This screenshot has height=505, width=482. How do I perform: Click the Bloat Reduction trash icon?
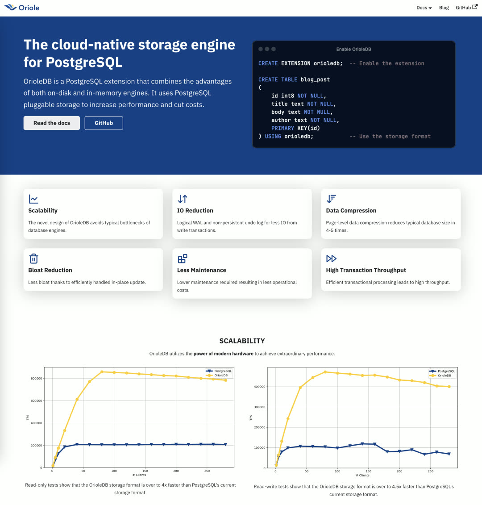pos(33,259)
